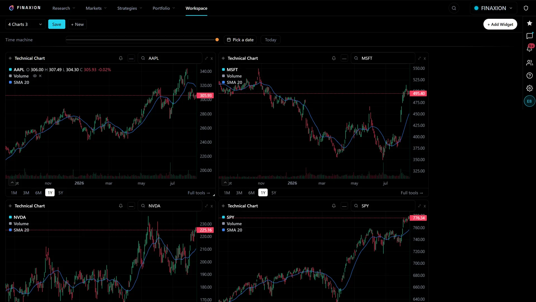Minimize the MSFT chart widget
This screenshot has width=536, height=302.
(x=344, y=58)
